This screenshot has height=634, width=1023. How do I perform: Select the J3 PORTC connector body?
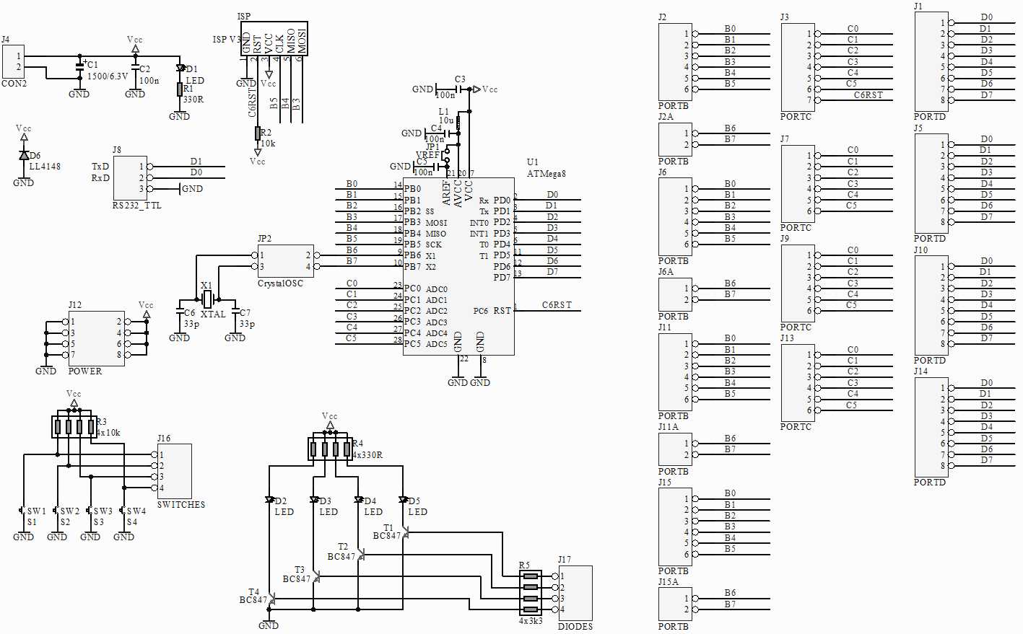tap(798, 67)
